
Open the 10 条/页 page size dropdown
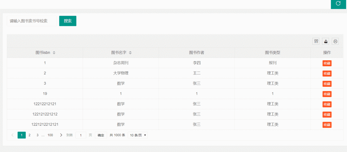[x=138, y=135]
